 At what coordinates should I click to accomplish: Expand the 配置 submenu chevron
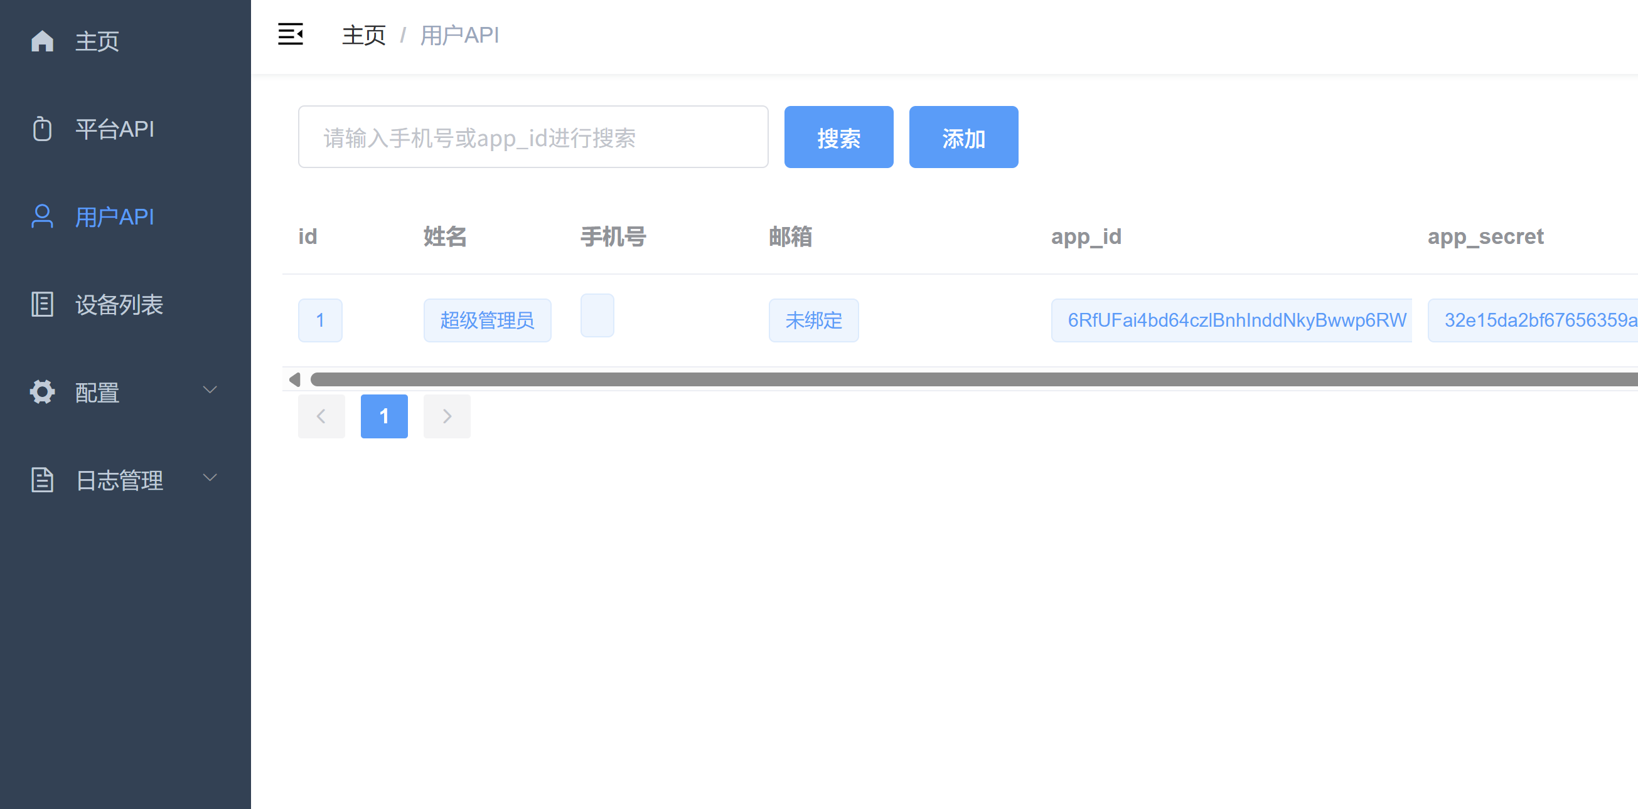click(x=210, y=389)
